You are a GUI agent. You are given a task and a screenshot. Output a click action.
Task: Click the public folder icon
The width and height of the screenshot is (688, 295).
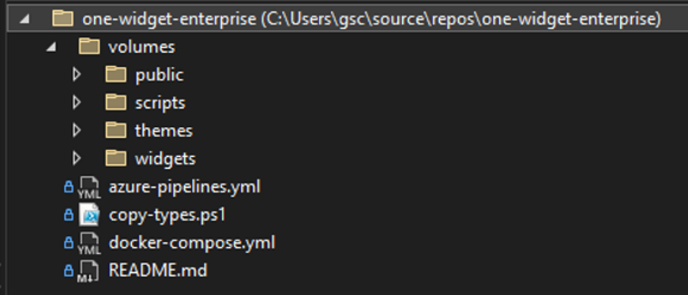tap(116, 74)
